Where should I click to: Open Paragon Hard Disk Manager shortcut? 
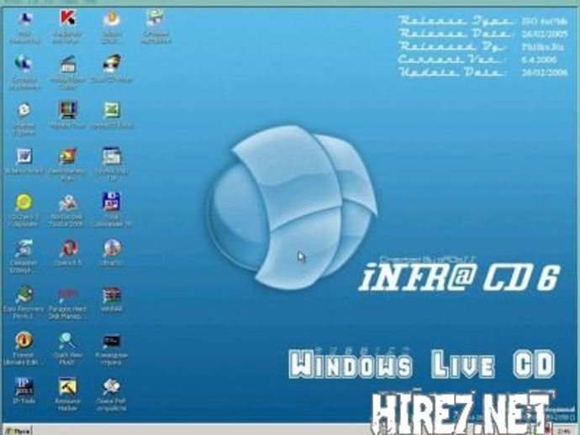68,294
